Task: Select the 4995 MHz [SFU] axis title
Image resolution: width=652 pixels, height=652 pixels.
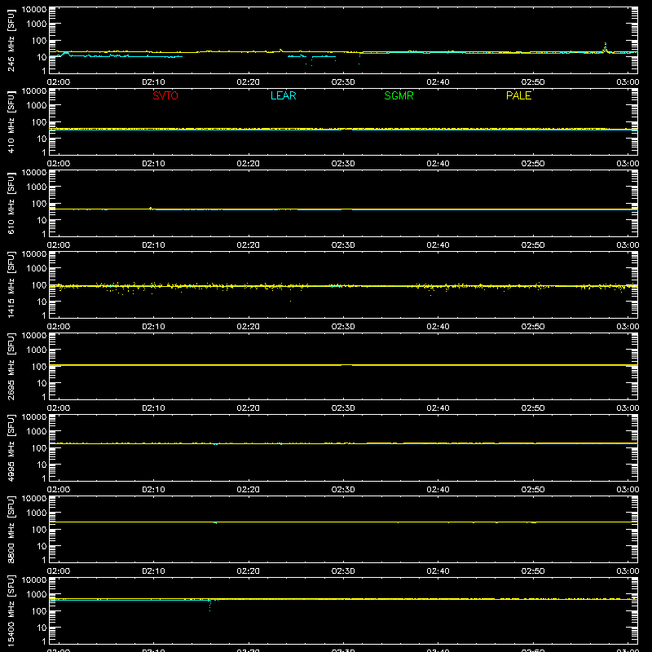Action: click(x=11, y=447)
